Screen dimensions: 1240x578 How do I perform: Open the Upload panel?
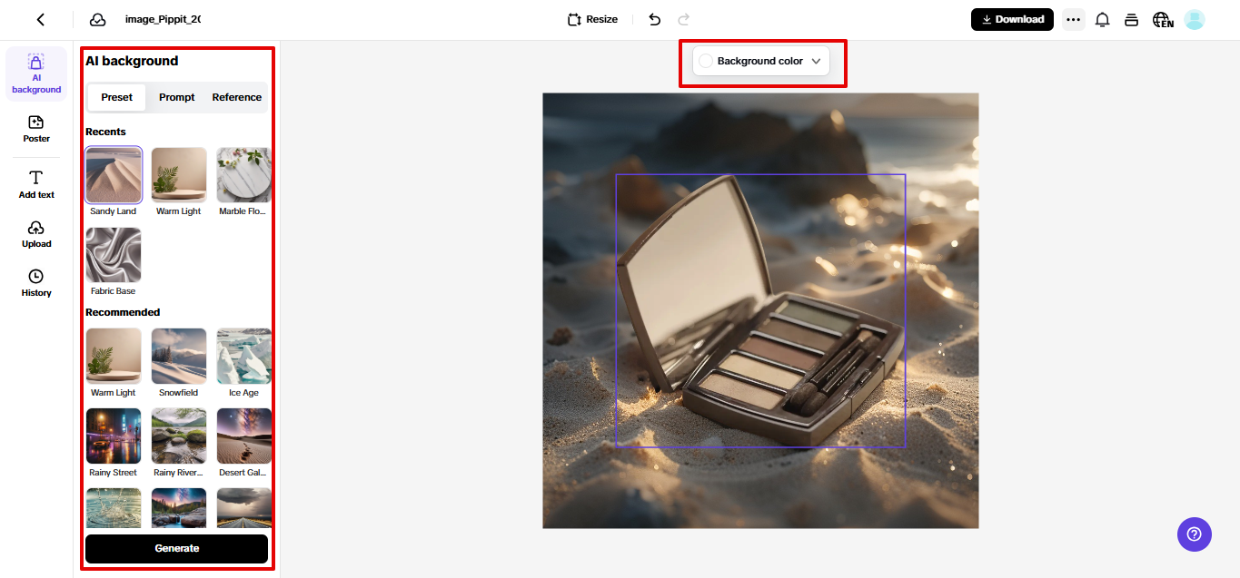pyautogui.click(x=35, y=233)
